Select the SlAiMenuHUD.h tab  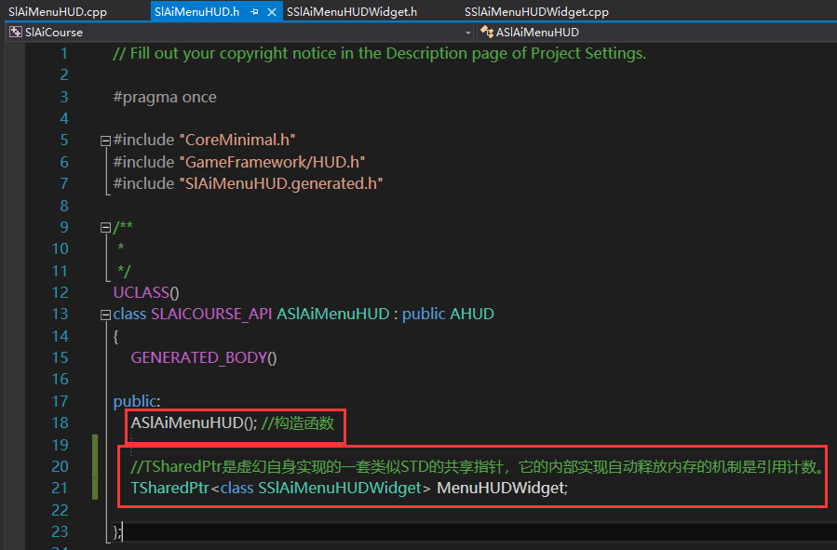(x=197, y=11)
